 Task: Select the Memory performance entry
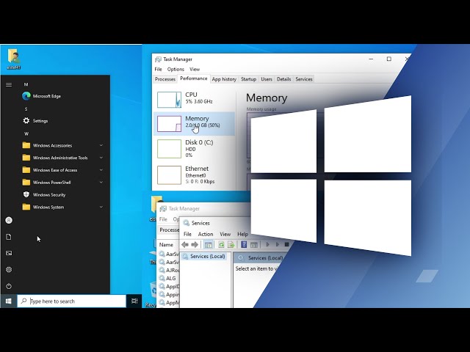pyautogui.click(x=194, y=124)
